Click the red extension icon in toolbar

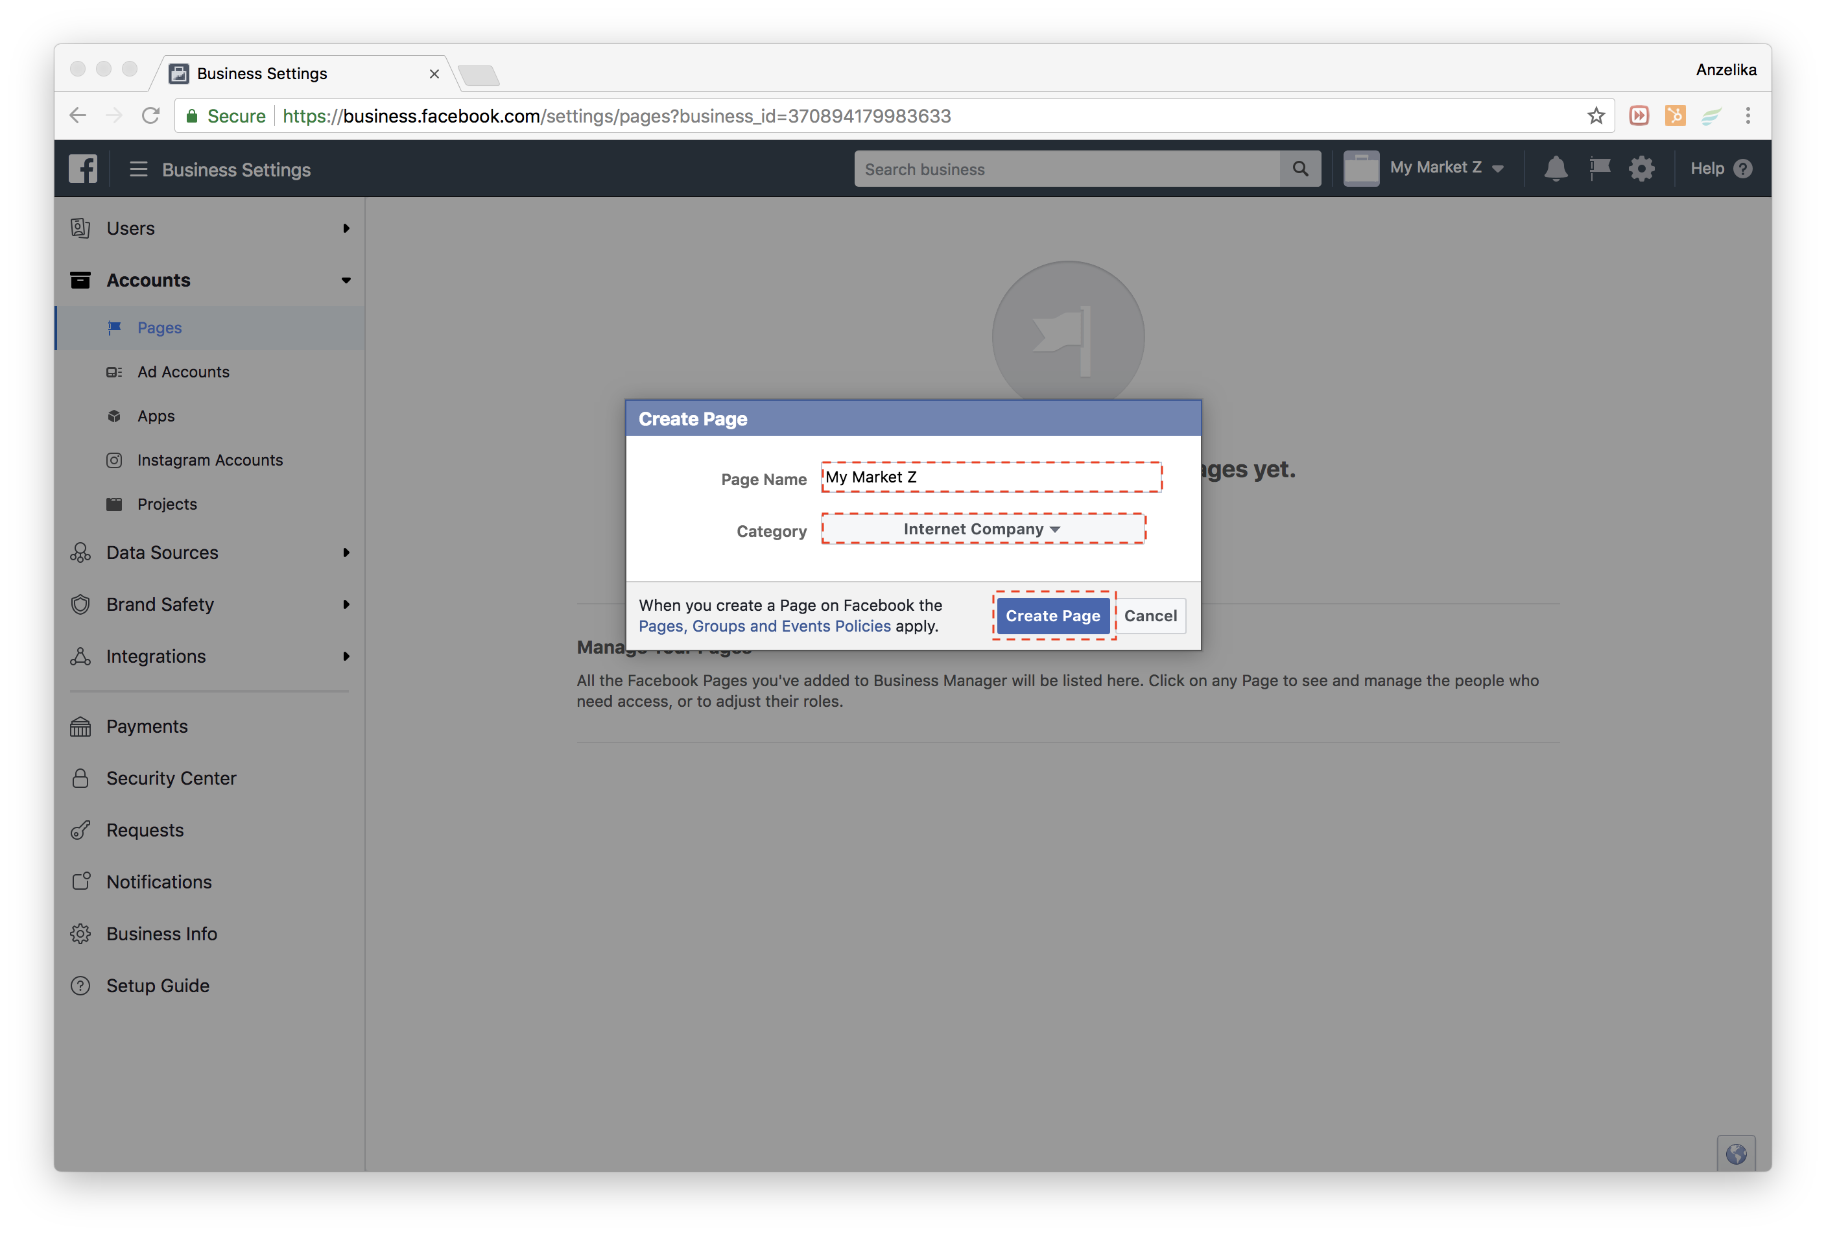pyautogui.click(x=1639, y=116)
